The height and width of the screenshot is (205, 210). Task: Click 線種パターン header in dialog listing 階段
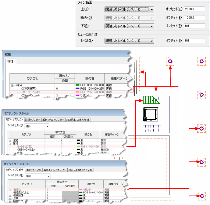[x=112, y=134]
